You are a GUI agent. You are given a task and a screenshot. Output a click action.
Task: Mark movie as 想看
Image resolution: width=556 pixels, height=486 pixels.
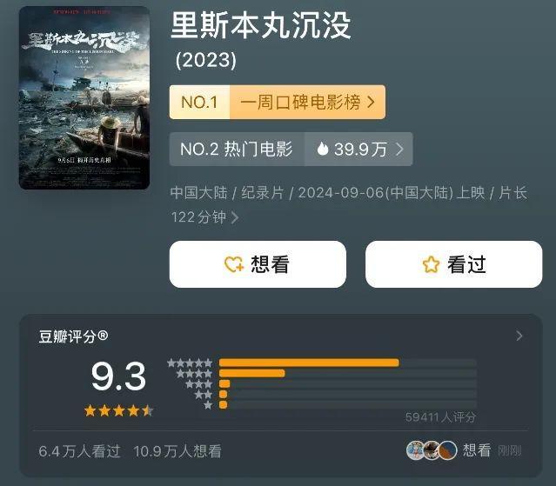tap(258, 264)
